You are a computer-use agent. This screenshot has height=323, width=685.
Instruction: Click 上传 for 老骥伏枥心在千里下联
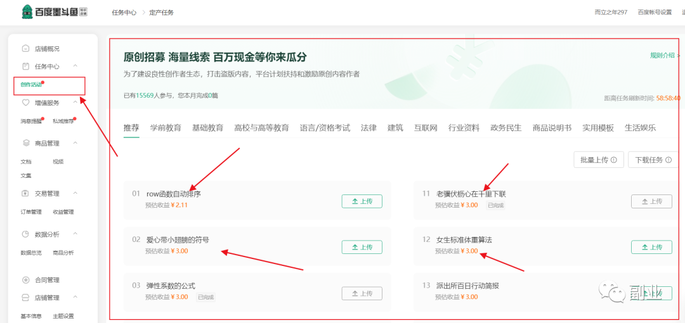tap(651, 201)
